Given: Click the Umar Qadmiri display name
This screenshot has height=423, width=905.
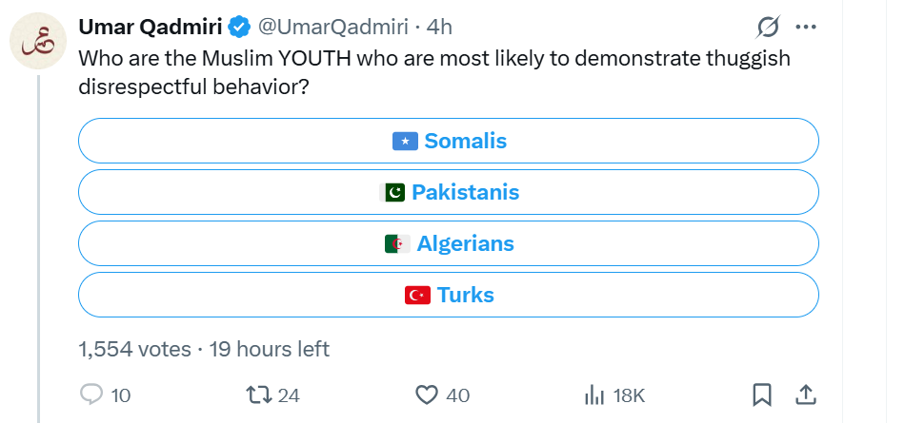Looking at the screenshot, I should pyautogui.click(x=151, y=27).
